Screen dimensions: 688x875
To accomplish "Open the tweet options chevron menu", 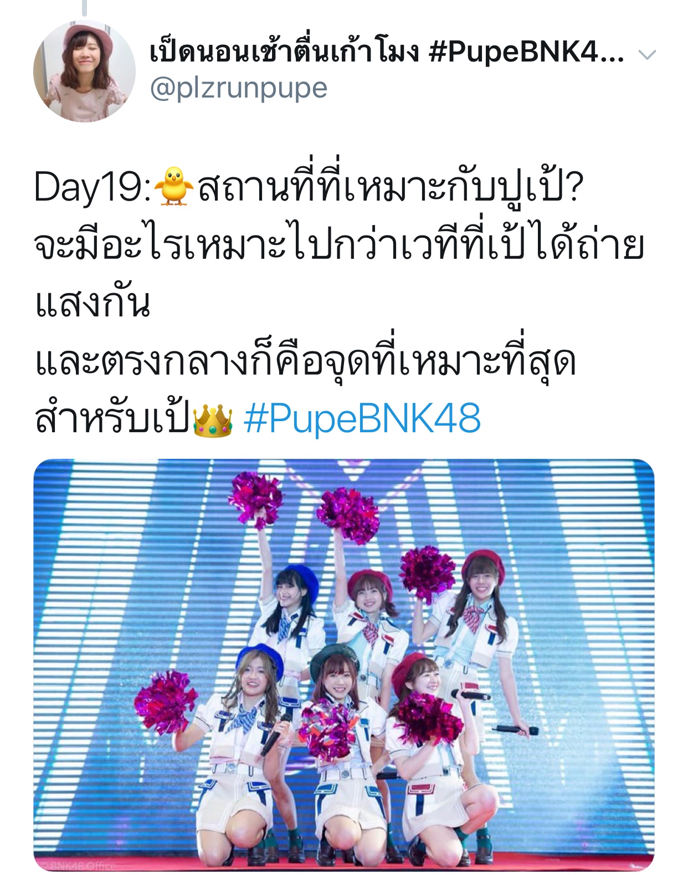I will coord(647,54).
